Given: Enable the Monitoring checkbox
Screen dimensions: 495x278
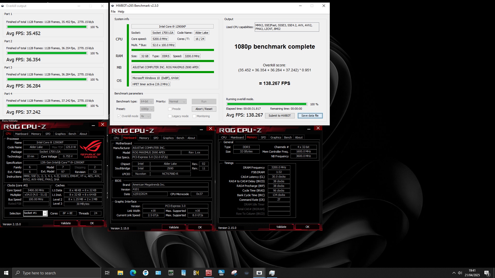Looking at the screenshot, I should [x=194, y=116].
